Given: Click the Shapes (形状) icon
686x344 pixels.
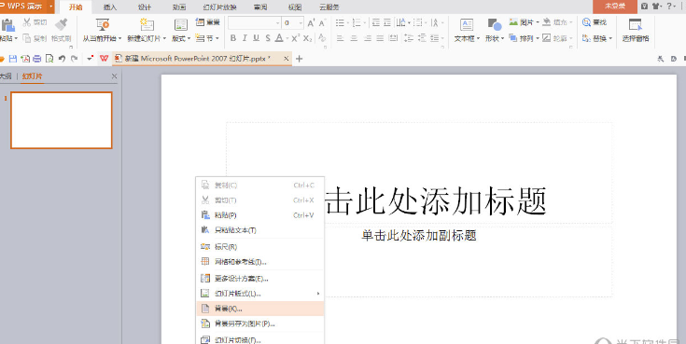Looking at the screenshot, I should 495,24.
